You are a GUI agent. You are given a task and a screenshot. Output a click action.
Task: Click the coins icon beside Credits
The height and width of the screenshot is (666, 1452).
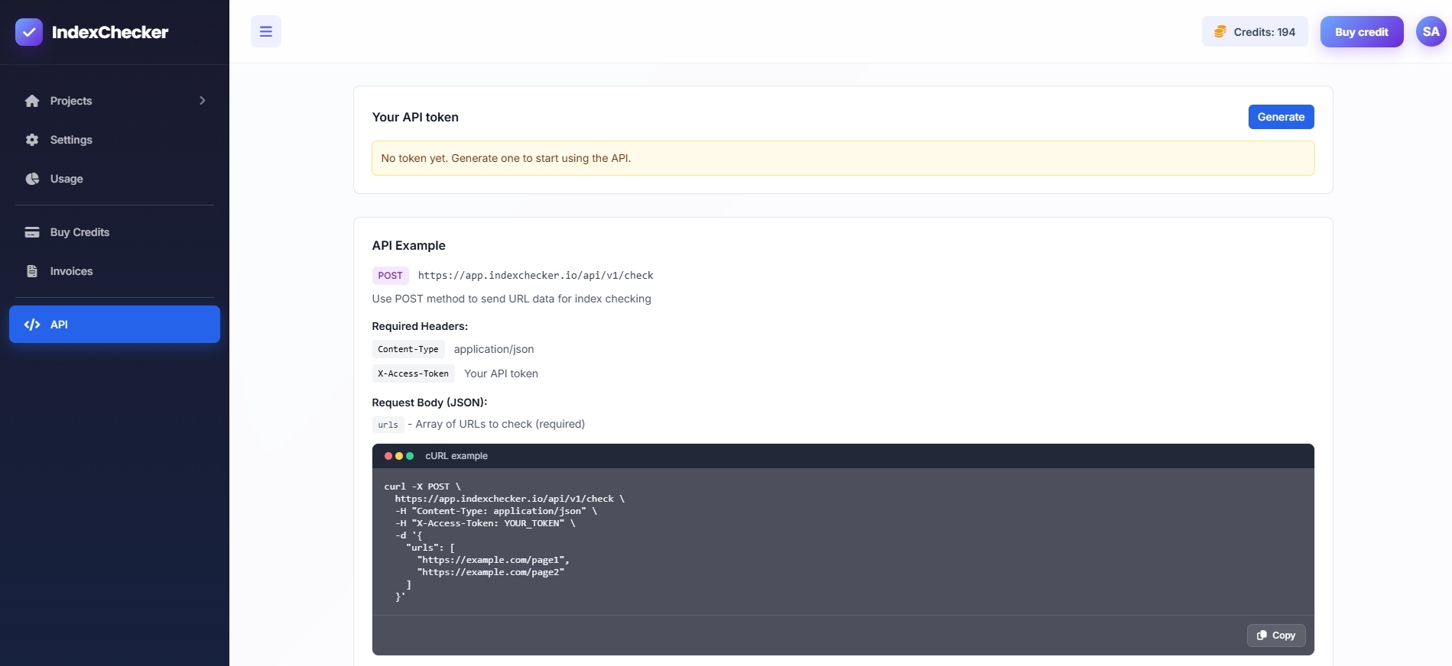click(x=1220, y=32)
